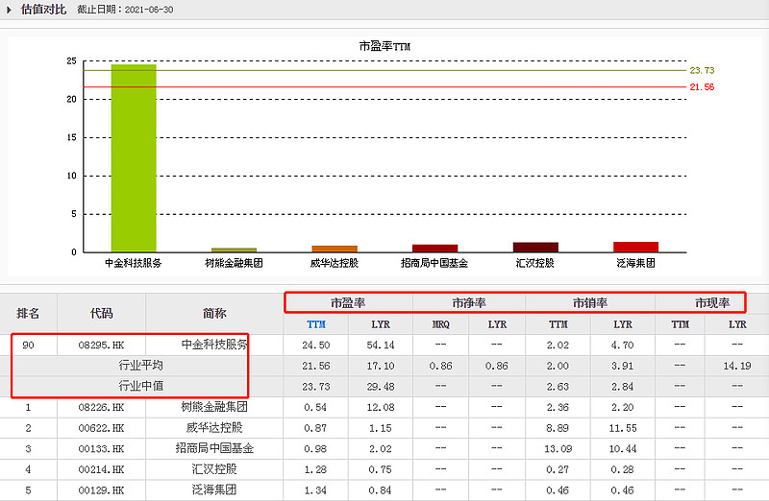Open stock code 00622.HK
Image resolution: width=769 pixels, height=501 pixels.
click(102, 428)
